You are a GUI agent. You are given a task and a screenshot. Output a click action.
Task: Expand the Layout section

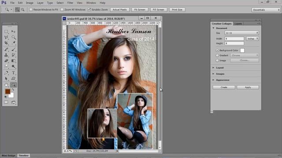tap(213, 68)
